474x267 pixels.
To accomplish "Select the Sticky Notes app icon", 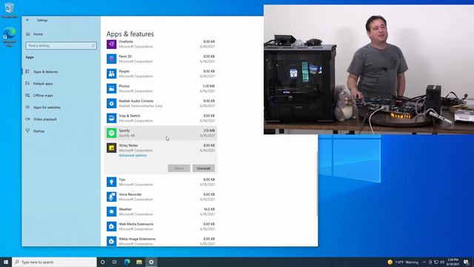I will point(111,148).
